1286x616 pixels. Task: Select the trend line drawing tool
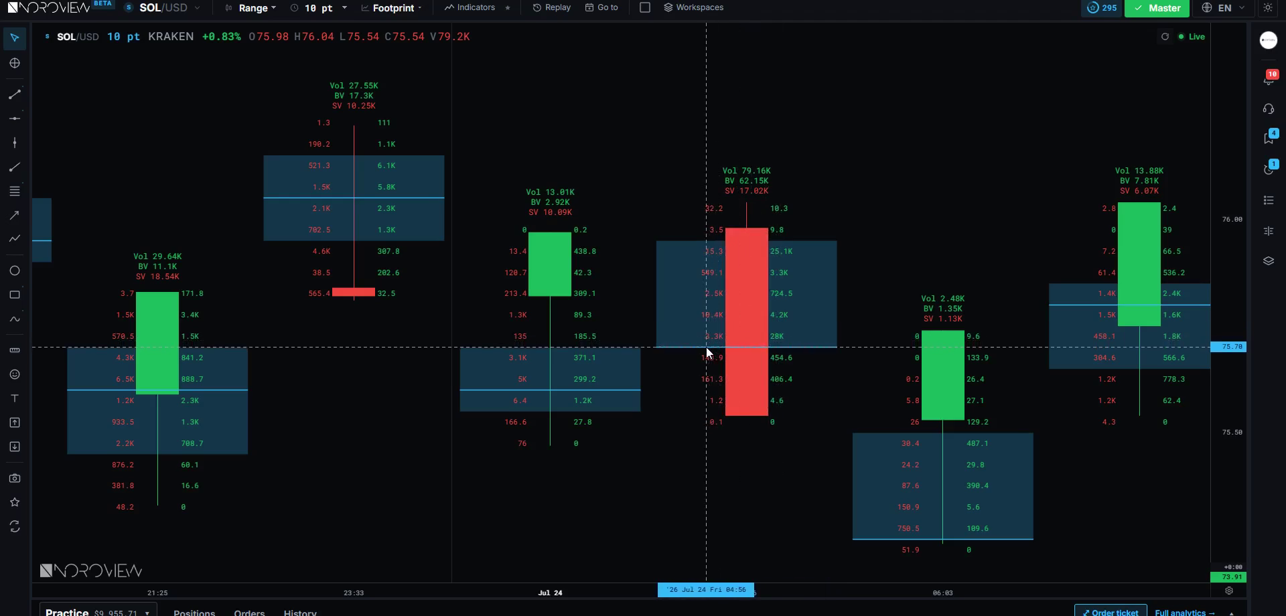pyautogui.click(x=15, y=94)
